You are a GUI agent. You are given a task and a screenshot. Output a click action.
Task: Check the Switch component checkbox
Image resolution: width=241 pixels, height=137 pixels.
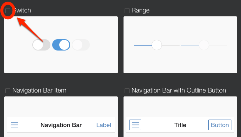click(8, 11)
